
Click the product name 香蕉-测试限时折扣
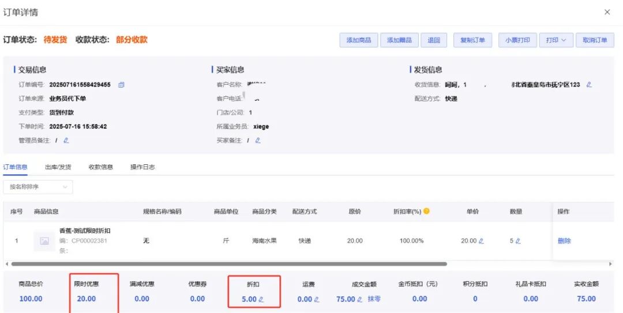pyautogui.click(x=85, y=231)
